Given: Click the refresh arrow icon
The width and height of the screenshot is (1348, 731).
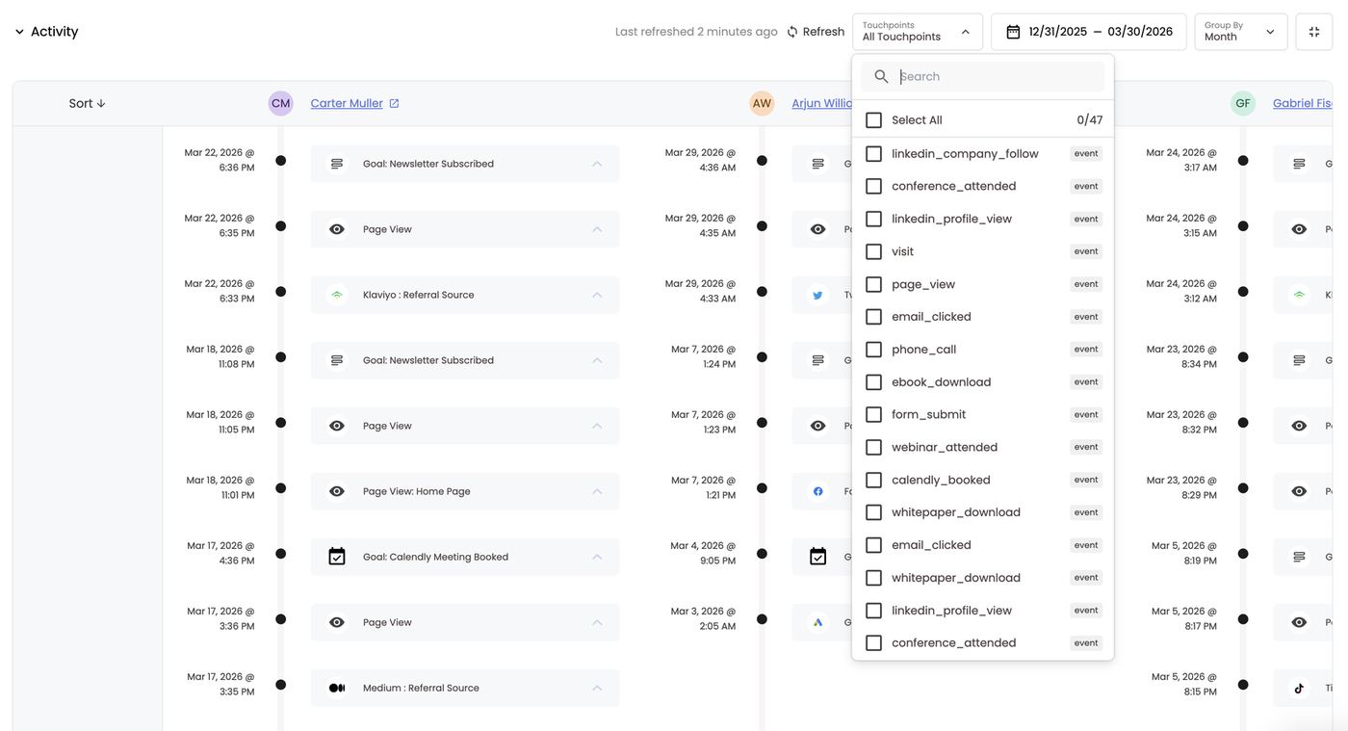Looking at the screenshot, I should [x=792, y=32].
